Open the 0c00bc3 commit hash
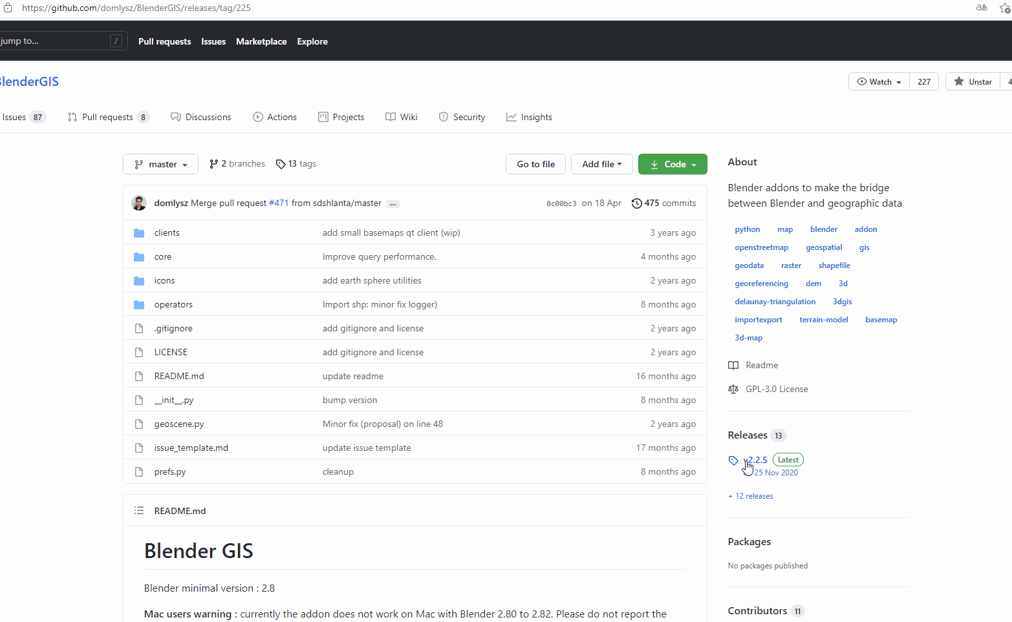This screenshot has width=1012, height=622. pyautogui.click(x=561, y=203)
